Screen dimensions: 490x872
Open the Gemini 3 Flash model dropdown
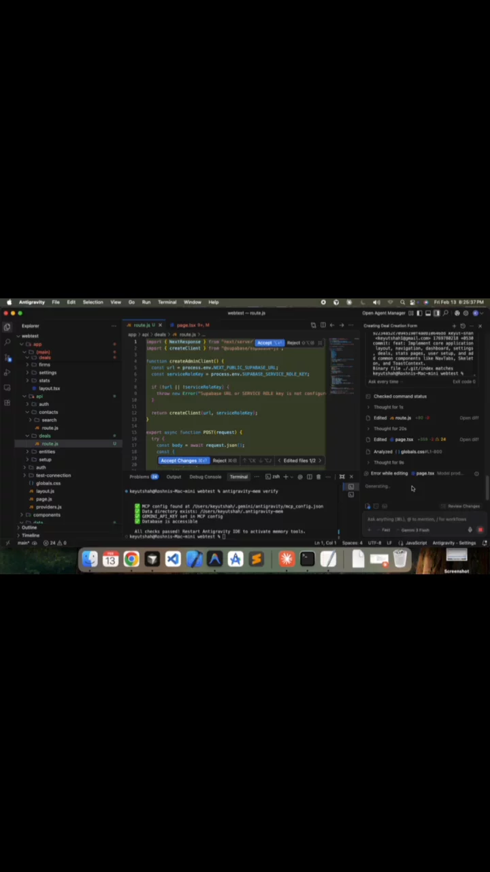[x=414, y=530]
